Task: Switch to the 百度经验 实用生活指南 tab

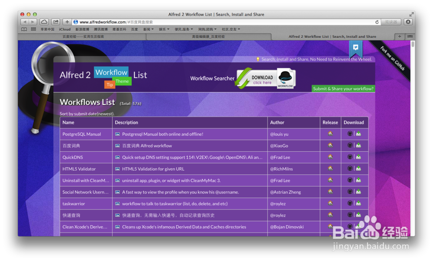Action: pyautogui.click(x=83, y=36)
